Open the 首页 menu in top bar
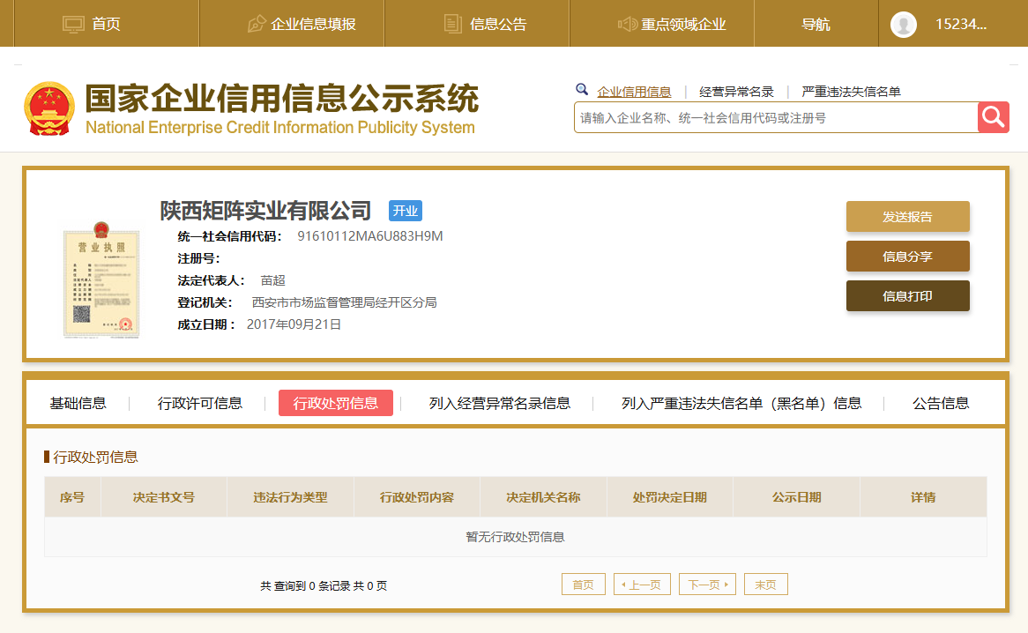The width and height of the screenshot is (1028, 633). [x=106, y=25]
